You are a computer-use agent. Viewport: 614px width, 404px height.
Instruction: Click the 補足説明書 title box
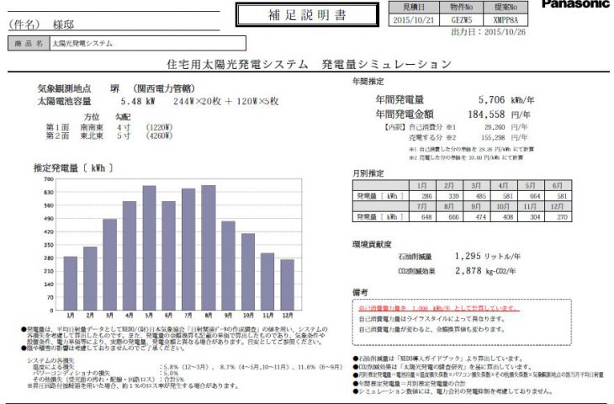(307, 15)
